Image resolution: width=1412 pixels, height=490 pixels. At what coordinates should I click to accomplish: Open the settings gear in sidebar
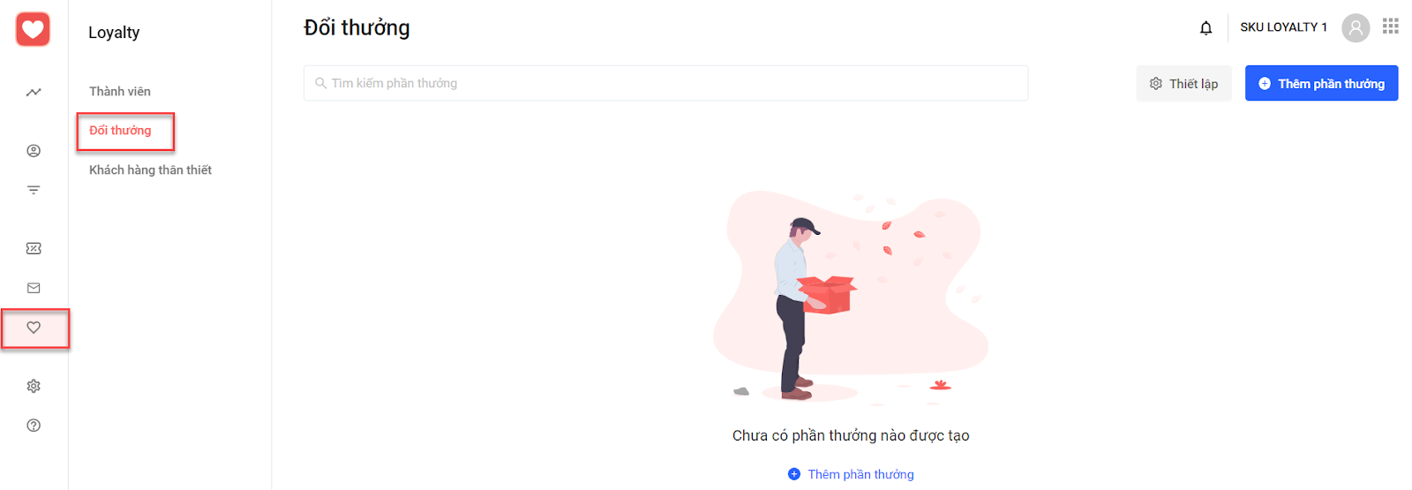[34, 386]
